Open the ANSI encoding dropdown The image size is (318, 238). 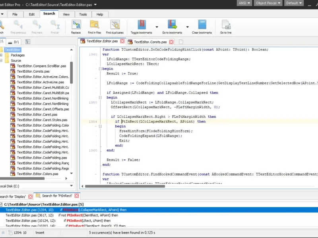point(244,3)
